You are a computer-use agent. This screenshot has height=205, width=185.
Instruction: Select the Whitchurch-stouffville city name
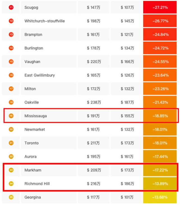click(x=45, y=21)
